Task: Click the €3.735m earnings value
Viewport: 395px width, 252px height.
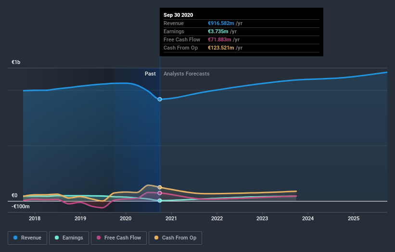Action: [218, 31]
